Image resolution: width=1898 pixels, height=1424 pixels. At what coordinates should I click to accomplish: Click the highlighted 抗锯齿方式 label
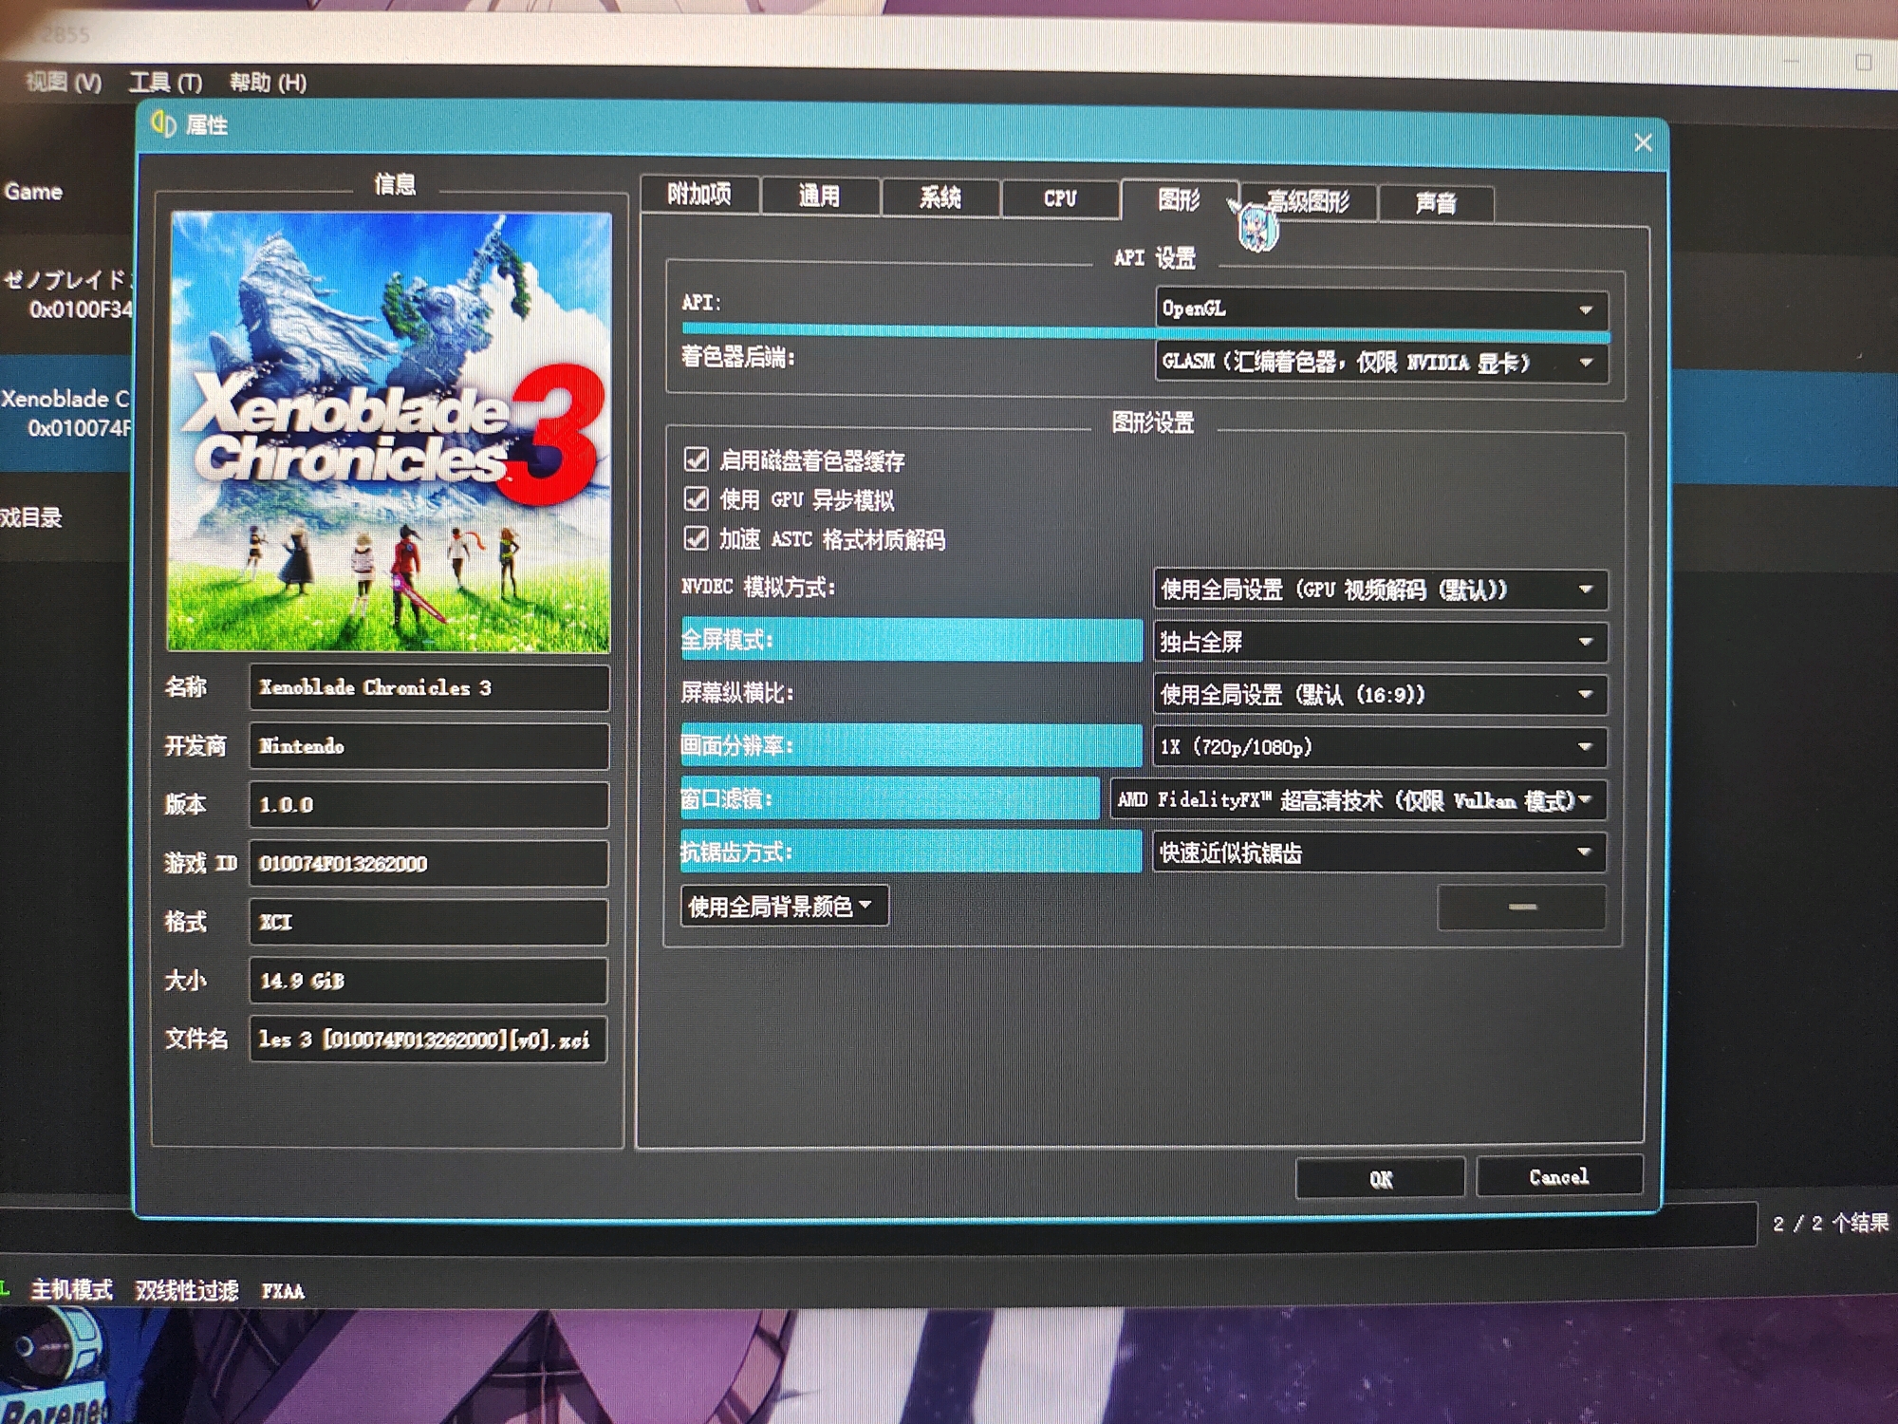pos(912,853)
